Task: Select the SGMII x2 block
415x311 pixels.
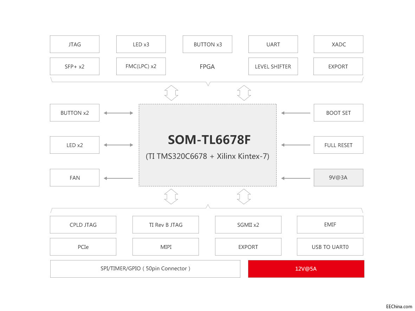Action: [248, 225]
